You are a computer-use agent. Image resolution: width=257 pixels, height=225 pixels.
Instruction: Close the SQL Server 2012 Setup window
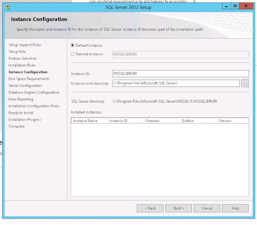[246, 6]
